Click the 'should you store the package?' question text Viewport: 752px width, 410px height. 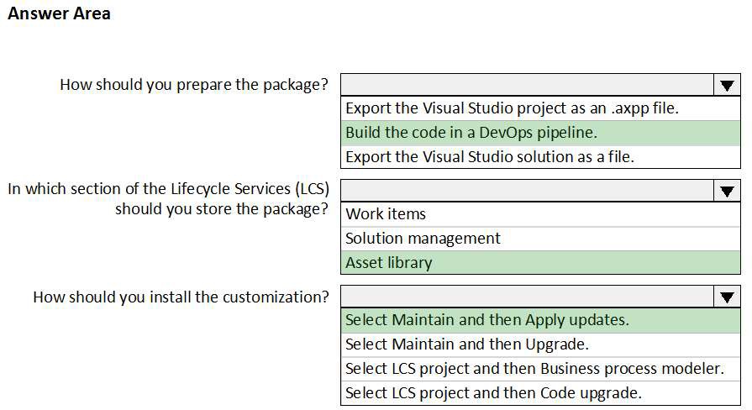pyautogui.click(x=222, y=208)
